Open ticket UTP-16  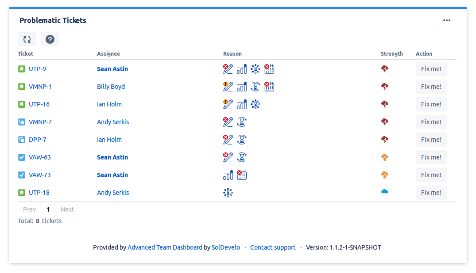click(x=39, y=104)
